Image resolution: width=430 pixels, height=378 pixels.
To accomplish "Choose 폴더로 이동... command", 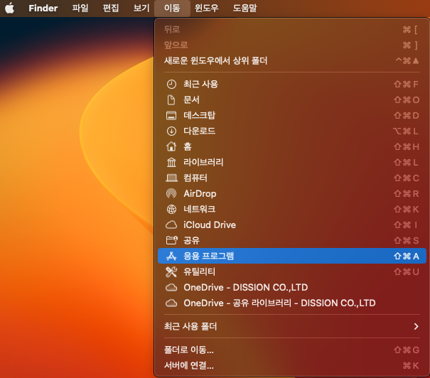I will pyautogui.click(x=292, y=350).
